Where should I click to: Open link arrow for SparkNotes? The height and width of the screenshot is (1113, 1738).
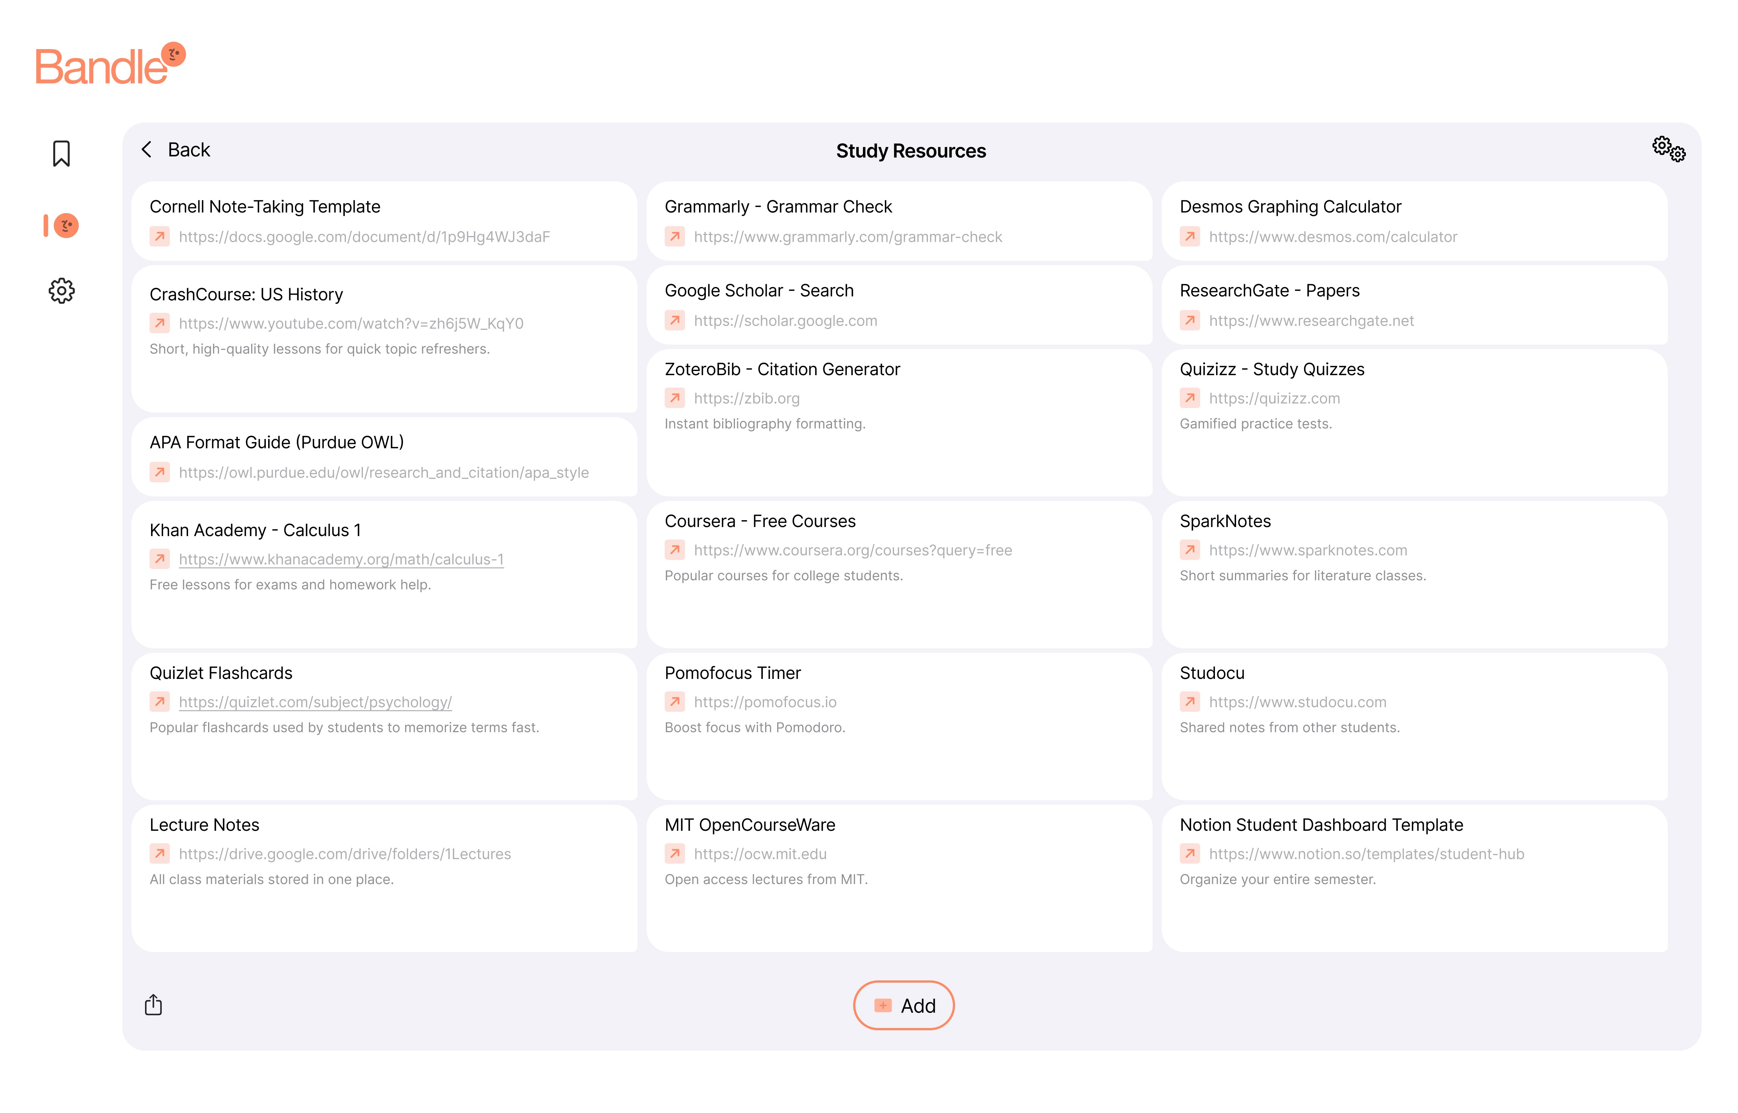(1190, 550)
